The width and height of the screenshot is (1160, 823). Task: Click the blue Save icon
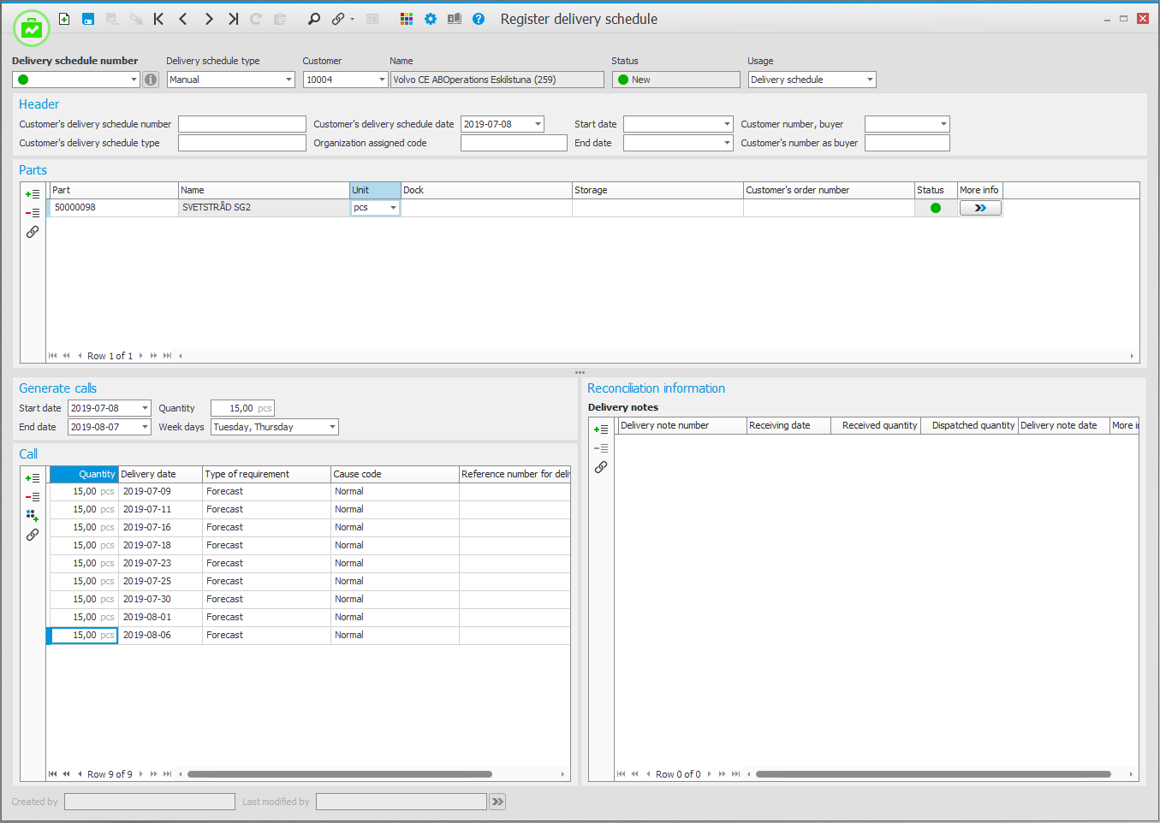pyautogui.click(x=88, y=19)
